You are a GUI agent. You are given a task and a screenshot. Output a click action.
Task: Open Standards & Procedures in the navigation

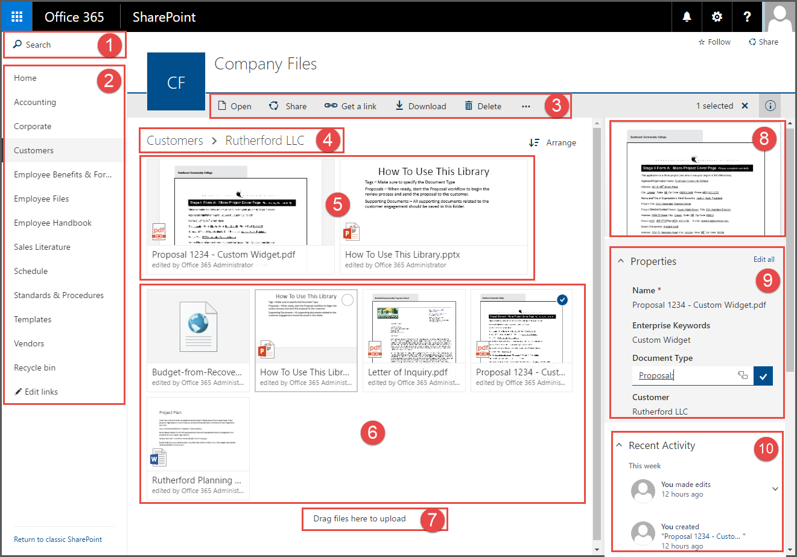point(59,295)
